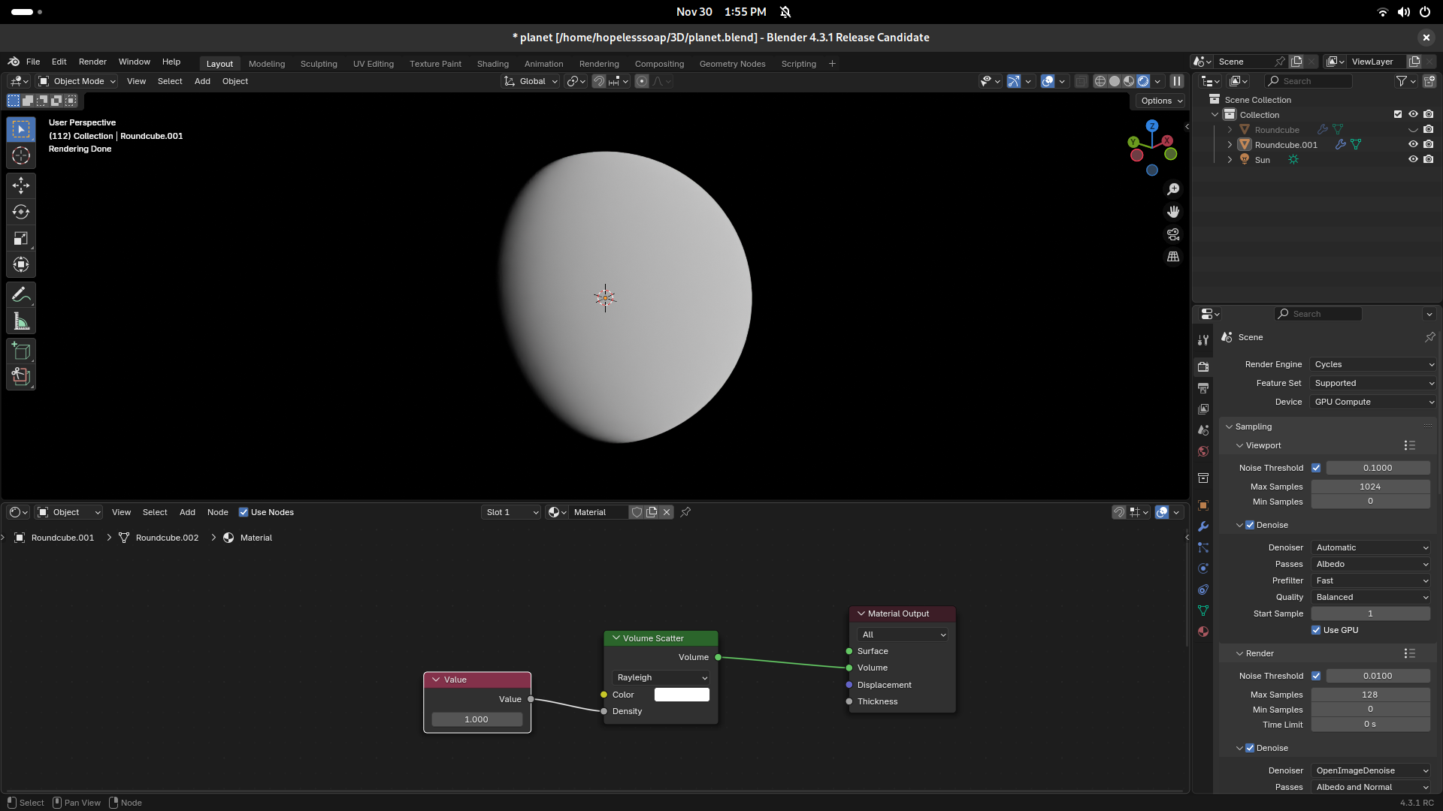This screenshot has height=811, width=1443.
Task: Click the Viewport Max Samples field
Action: click(1370, 487)
